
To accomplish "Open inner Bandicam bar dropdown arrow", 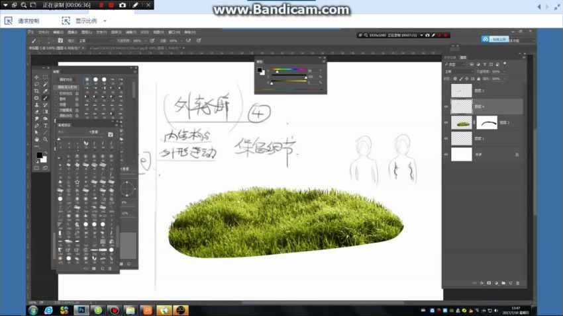I will pos(421,36).
